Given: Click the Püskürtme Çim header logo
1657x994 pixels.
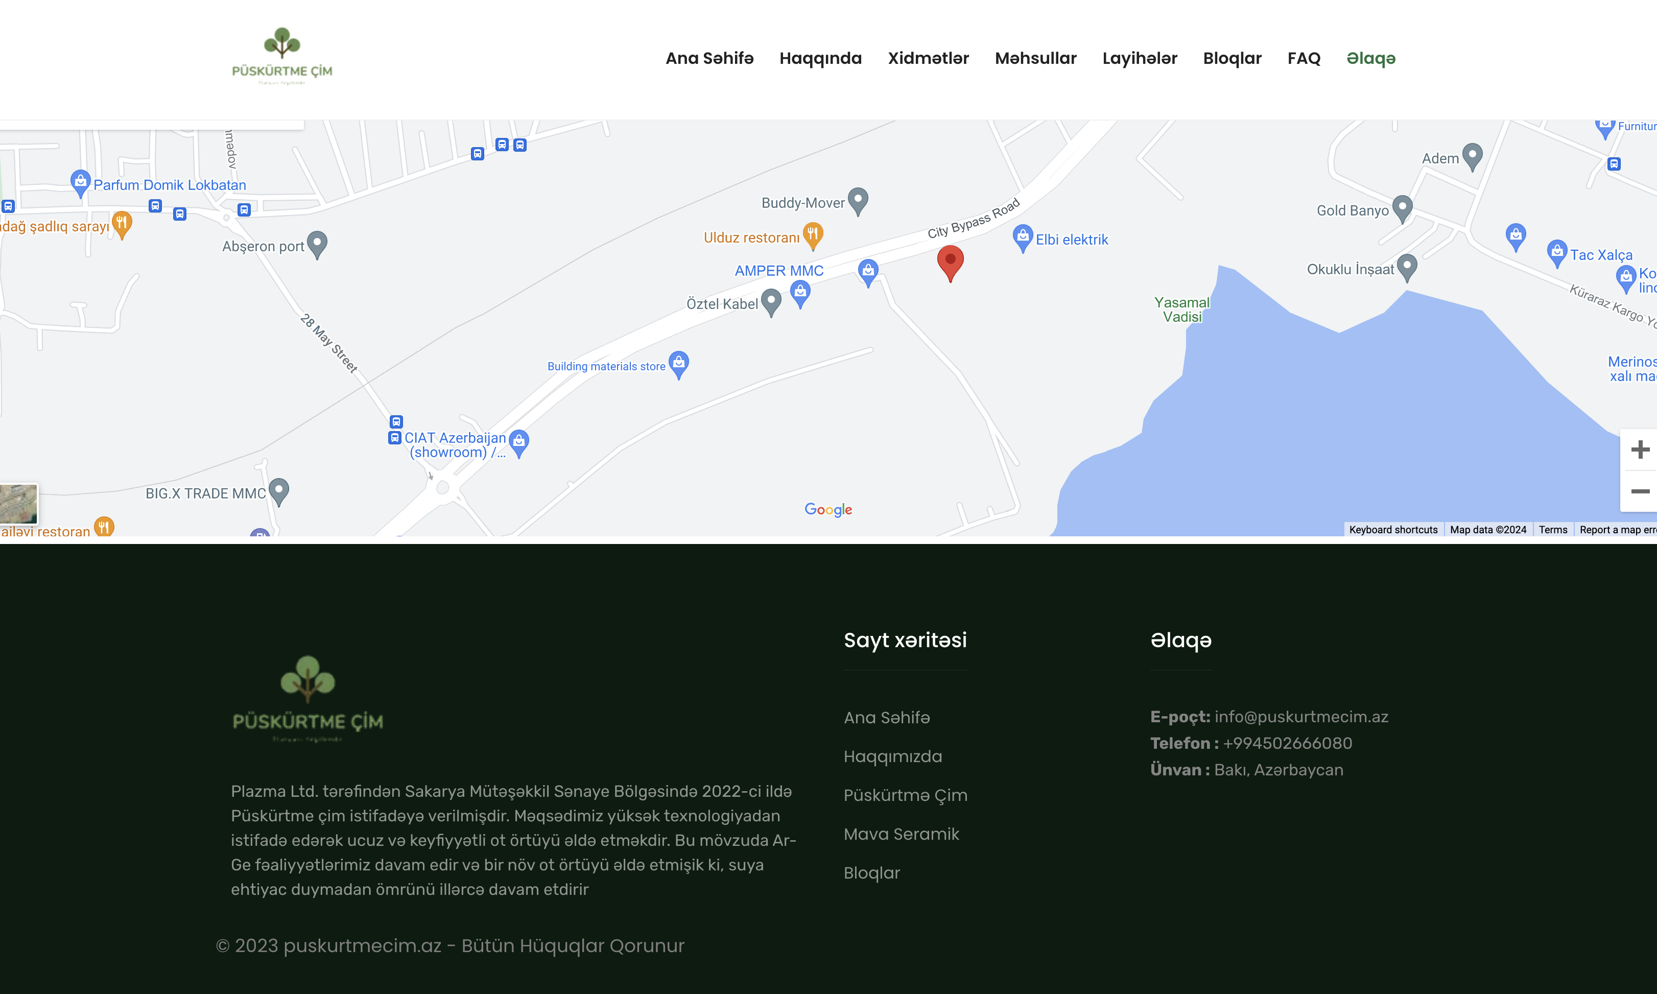Looking at the screenshot, I should coord(282,56).
